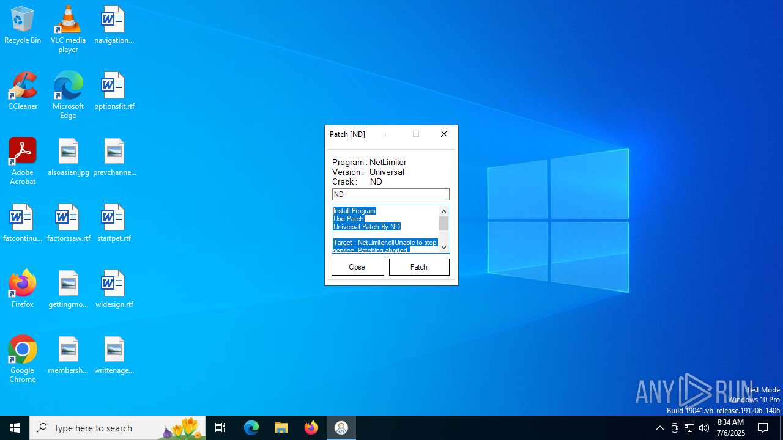This screenshot has height=440, width=783.
Task: Click 'Universal Patch By ND' log line
Action: pos(367,227)
